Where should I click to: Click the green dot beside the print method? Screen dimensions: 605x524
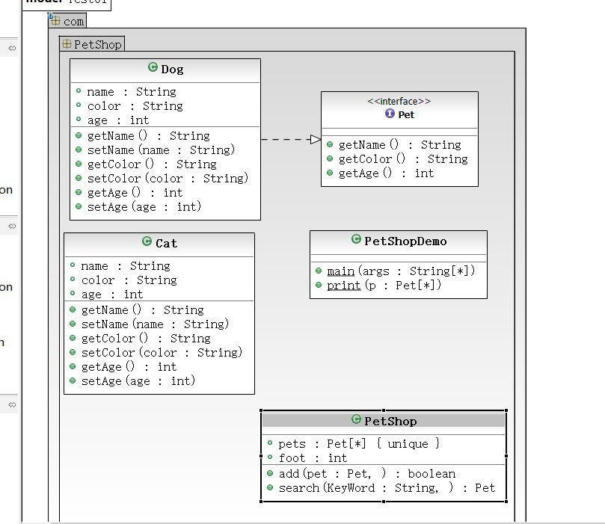tap(319, 285)
